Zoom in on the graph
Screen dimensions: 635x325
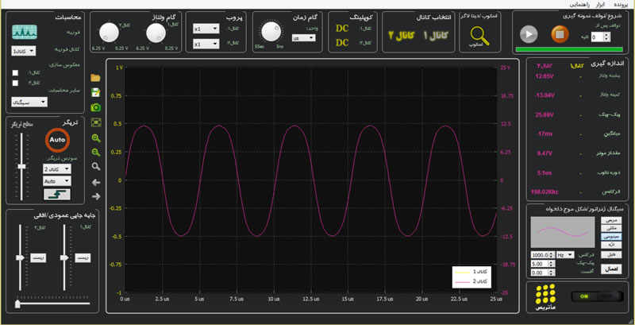96,138
